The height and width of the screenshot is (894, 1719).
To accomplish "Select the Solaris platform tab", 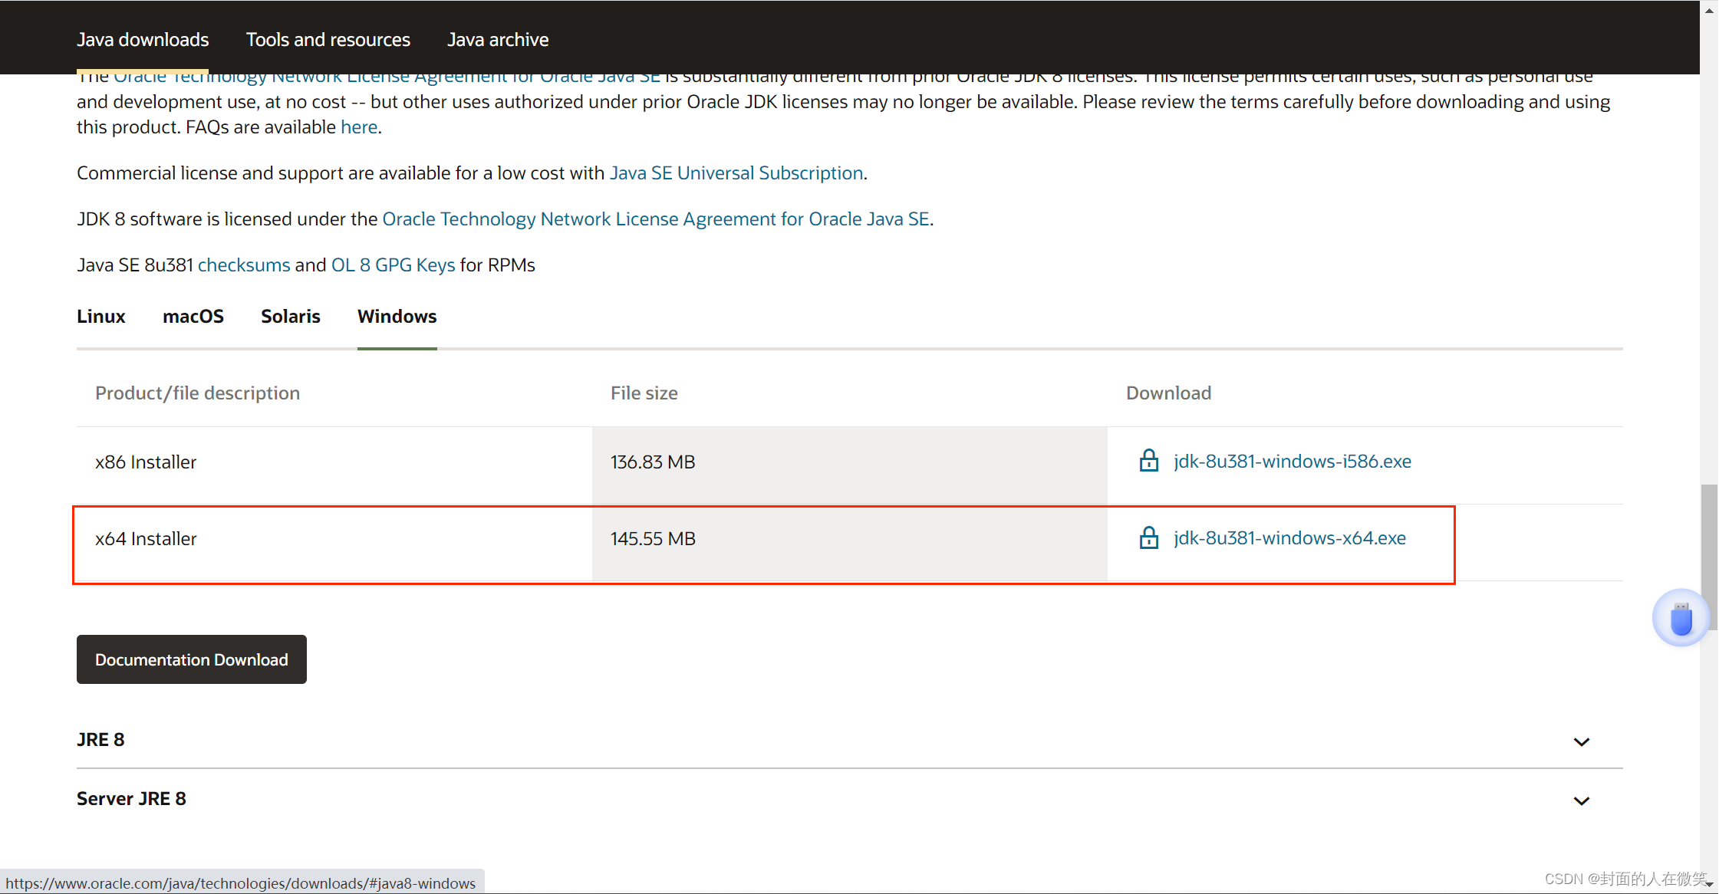I will tap(290, 316).
